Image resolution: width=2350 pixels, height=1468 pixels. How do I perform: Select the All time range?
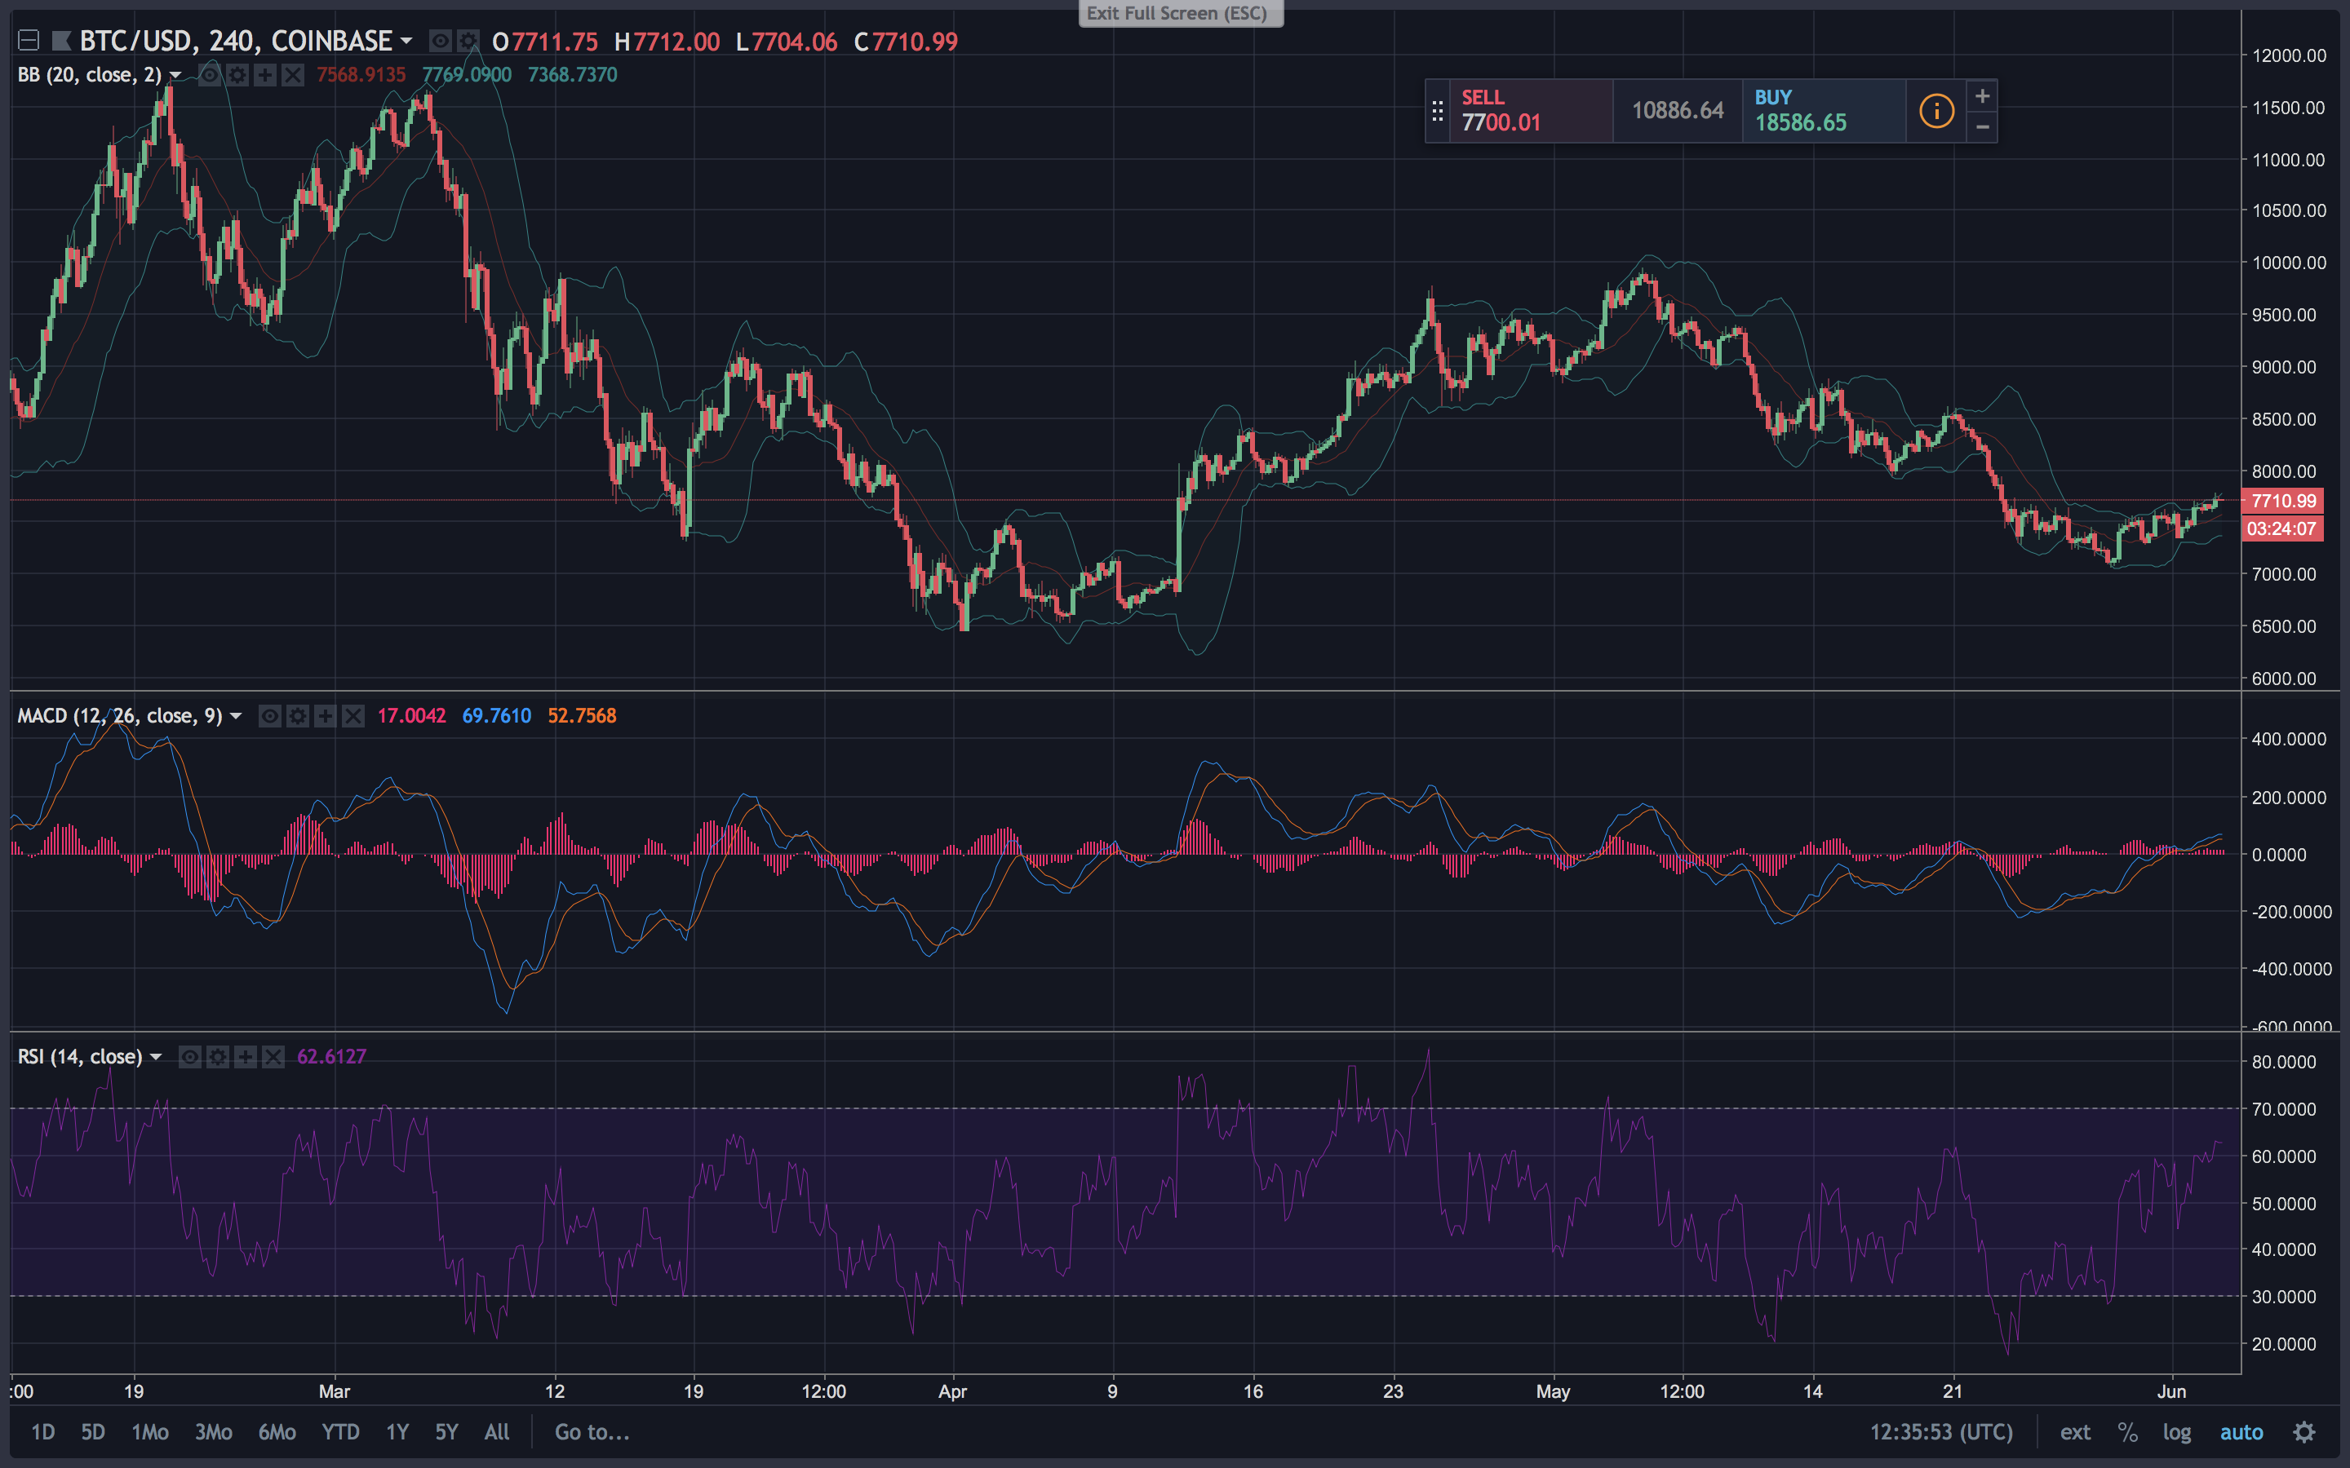click(x=496, y=1432)
